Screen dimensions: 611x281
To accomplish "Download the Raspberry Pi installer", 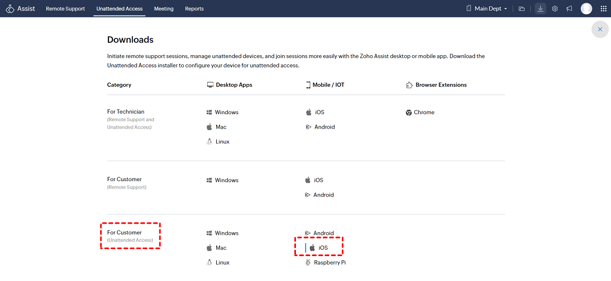I will (326, 263).
